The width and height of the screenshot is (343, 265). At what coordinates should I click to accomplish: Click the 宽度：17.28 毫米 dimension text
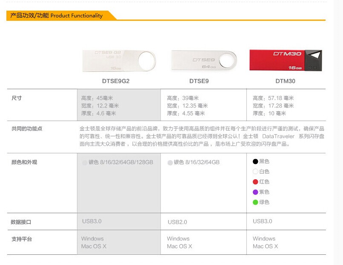click(x=273, y=106)
